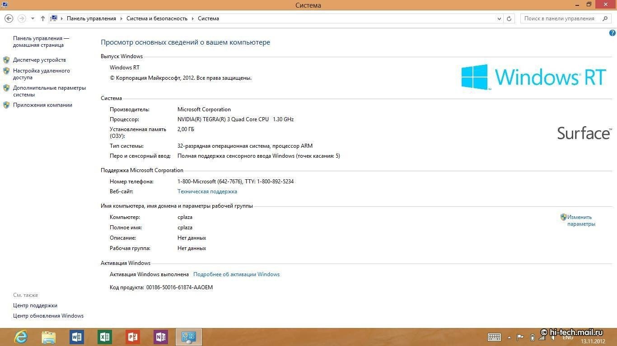
Task: Launch OneNote from the taskbar
Action: click(161, 337)
